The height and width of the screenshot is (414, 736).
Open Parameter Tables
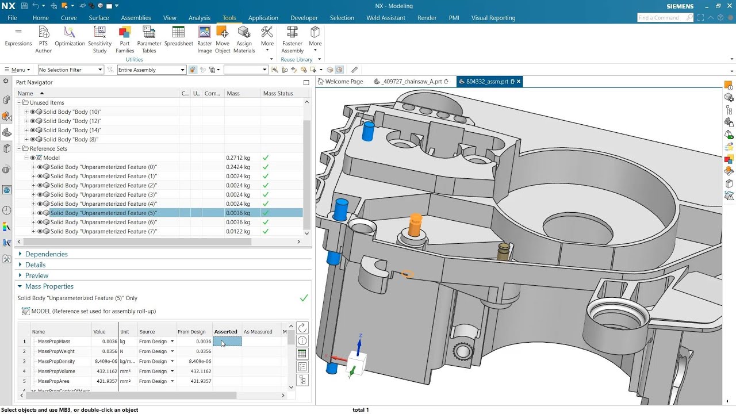click(x=149, y=40)
